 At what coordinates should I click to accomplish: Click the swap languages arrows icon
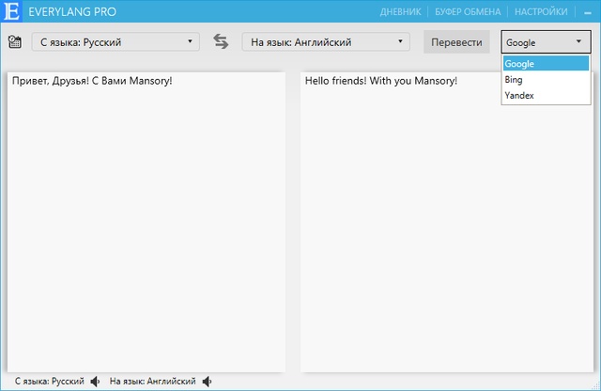(x=221, y=41)
